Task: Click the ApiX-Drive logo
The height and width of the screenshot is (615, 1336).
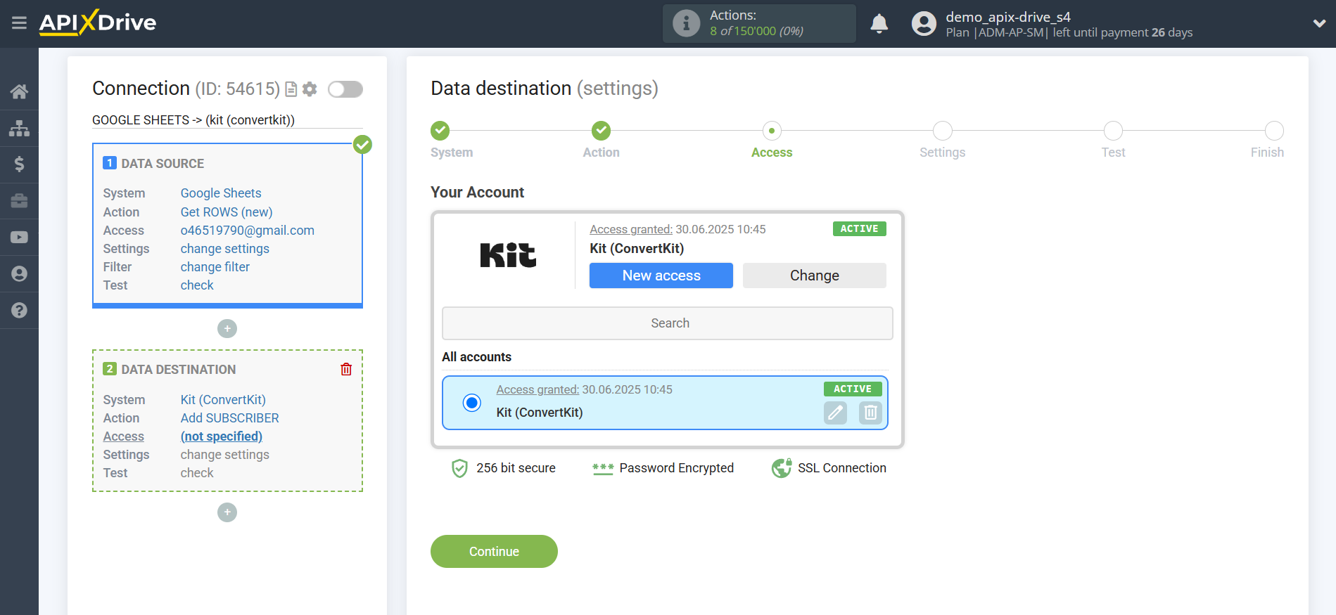Action: pyautogui.click(x=98, y=22)
